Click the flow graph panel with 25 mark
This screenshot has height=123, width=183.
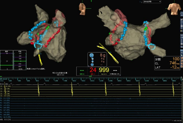[7, 60]
